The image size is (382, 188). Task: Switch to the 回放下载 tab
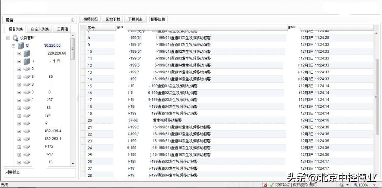pyautogui.click(x=113, y=19)
